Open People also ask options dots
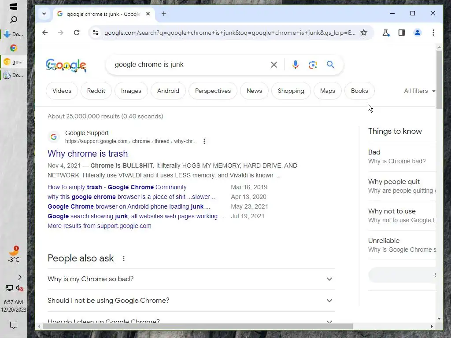Screen dimensions: 451x338 124,258
